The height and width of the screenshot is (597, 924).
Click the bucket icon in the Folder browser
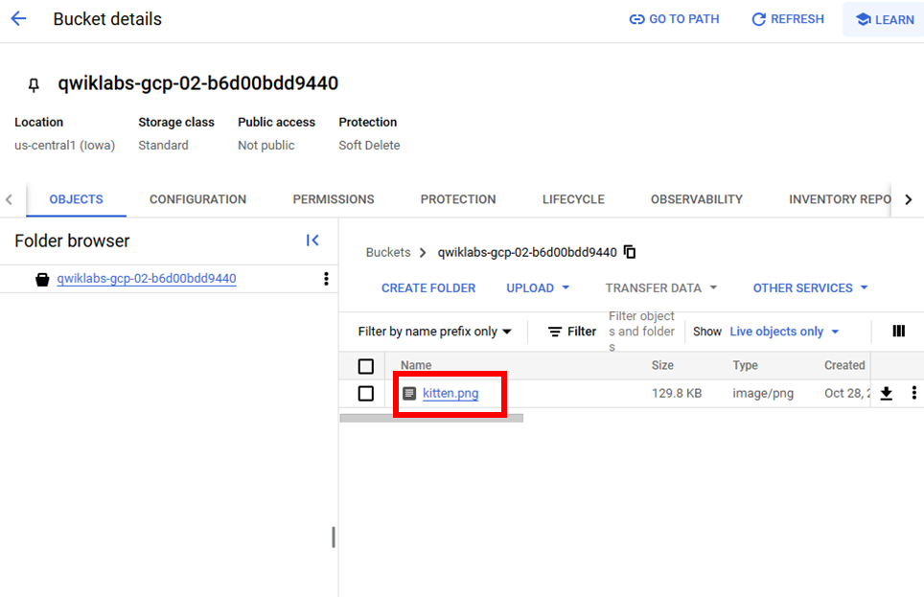tap(42, 280)
